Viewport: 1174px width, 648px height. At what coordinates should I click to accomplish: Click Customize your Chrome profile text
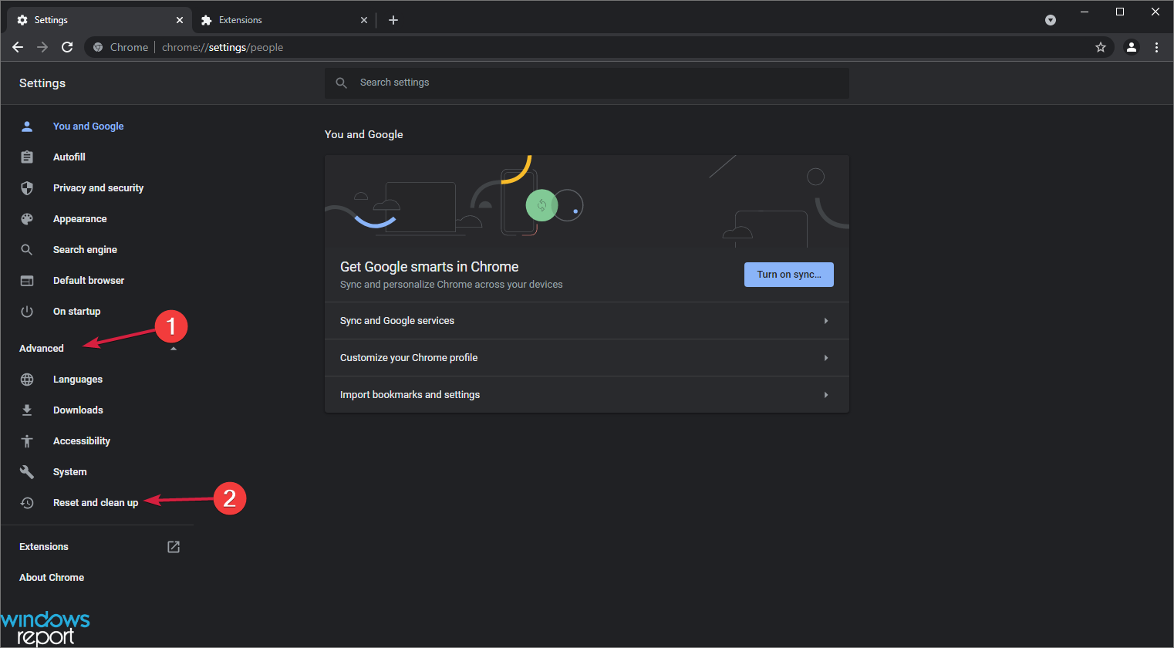point(409,358)
